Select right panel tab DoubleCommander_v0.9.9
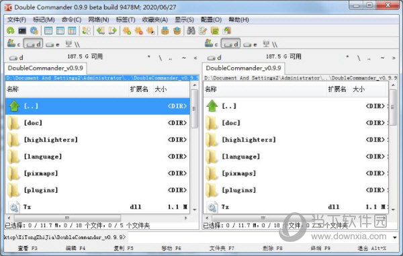Image resolution: width=403 pixels, height=256 pixels. (x=243, y=68)
